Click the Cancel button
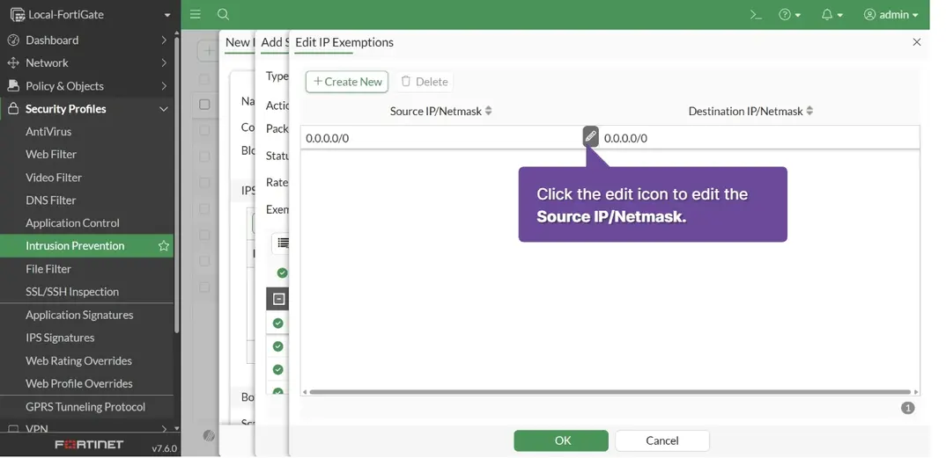The width and height of the screenshot is (946, 458). pyautogui.click(x=661, y=440)
